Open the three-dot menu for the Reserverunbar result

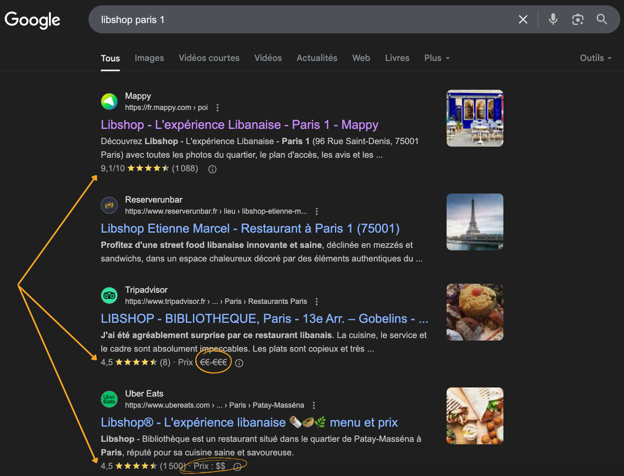317,211
